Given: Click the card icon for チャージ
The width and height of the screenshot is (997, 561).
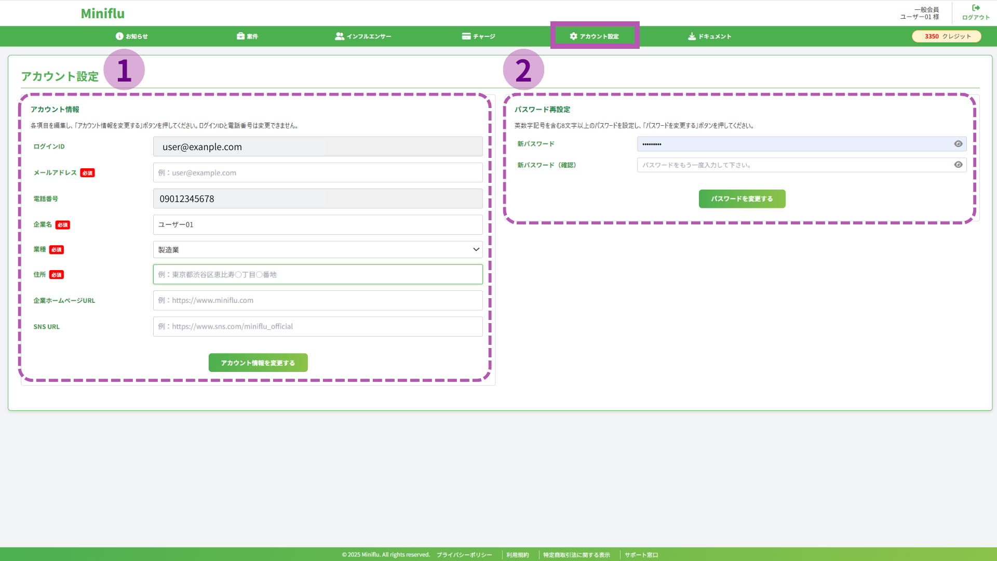Looking at the screenshot, I should point(466,36).
